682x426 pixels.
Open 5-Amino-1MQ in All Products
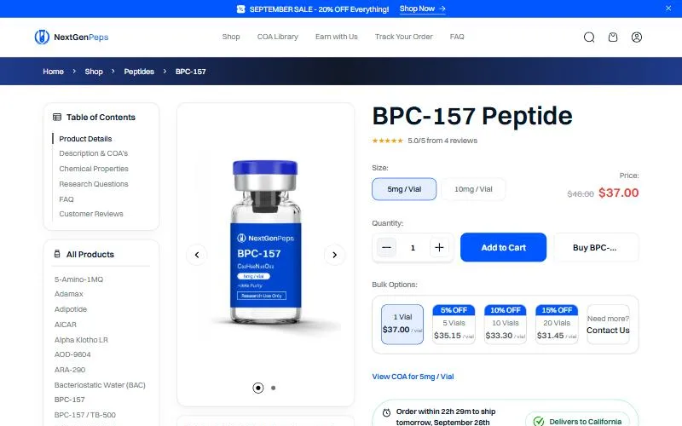[x=78, y=279]
